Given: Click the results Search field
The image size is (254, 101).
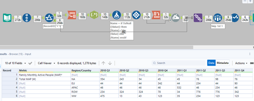Looking at the screenshot, I should [x=178, y=63].
